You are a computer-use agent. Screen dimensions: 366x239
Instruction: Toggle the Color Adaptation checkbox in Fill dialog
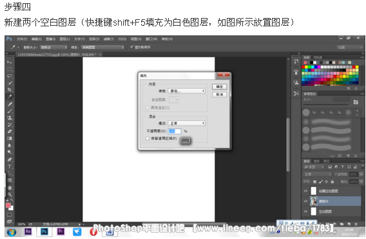148,108
